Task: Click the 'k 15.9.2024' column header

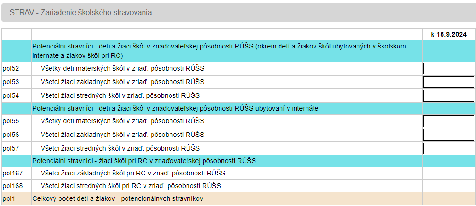Action: [x=449, y=34]
